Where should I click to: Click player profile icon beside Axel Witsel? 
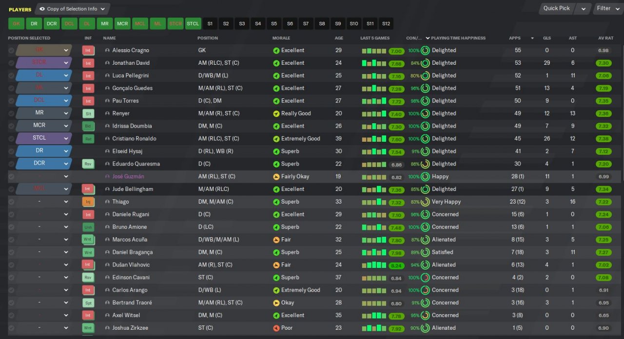tap(107, 315)
